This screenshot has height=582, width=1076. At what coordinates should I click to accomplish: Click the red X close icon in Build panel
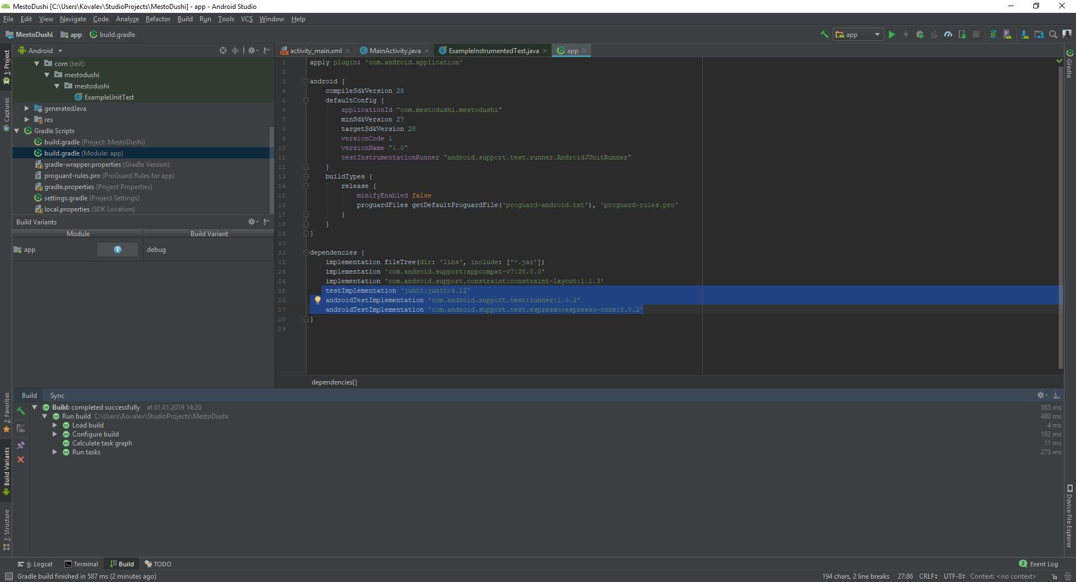[x=21, y=459]
